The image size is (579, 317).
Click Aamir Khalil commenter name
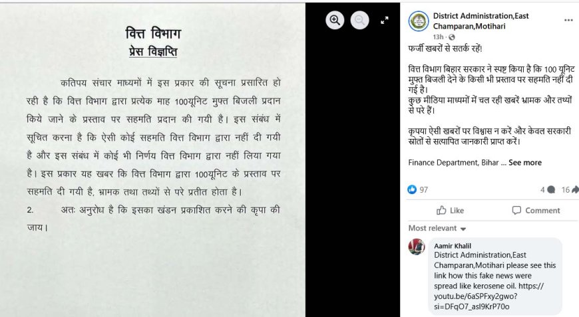click(453, 246)
